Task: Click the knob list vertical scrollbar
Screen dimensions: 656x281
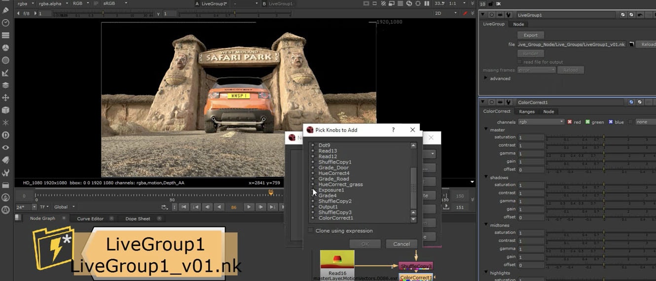Action: coord(413,182)
